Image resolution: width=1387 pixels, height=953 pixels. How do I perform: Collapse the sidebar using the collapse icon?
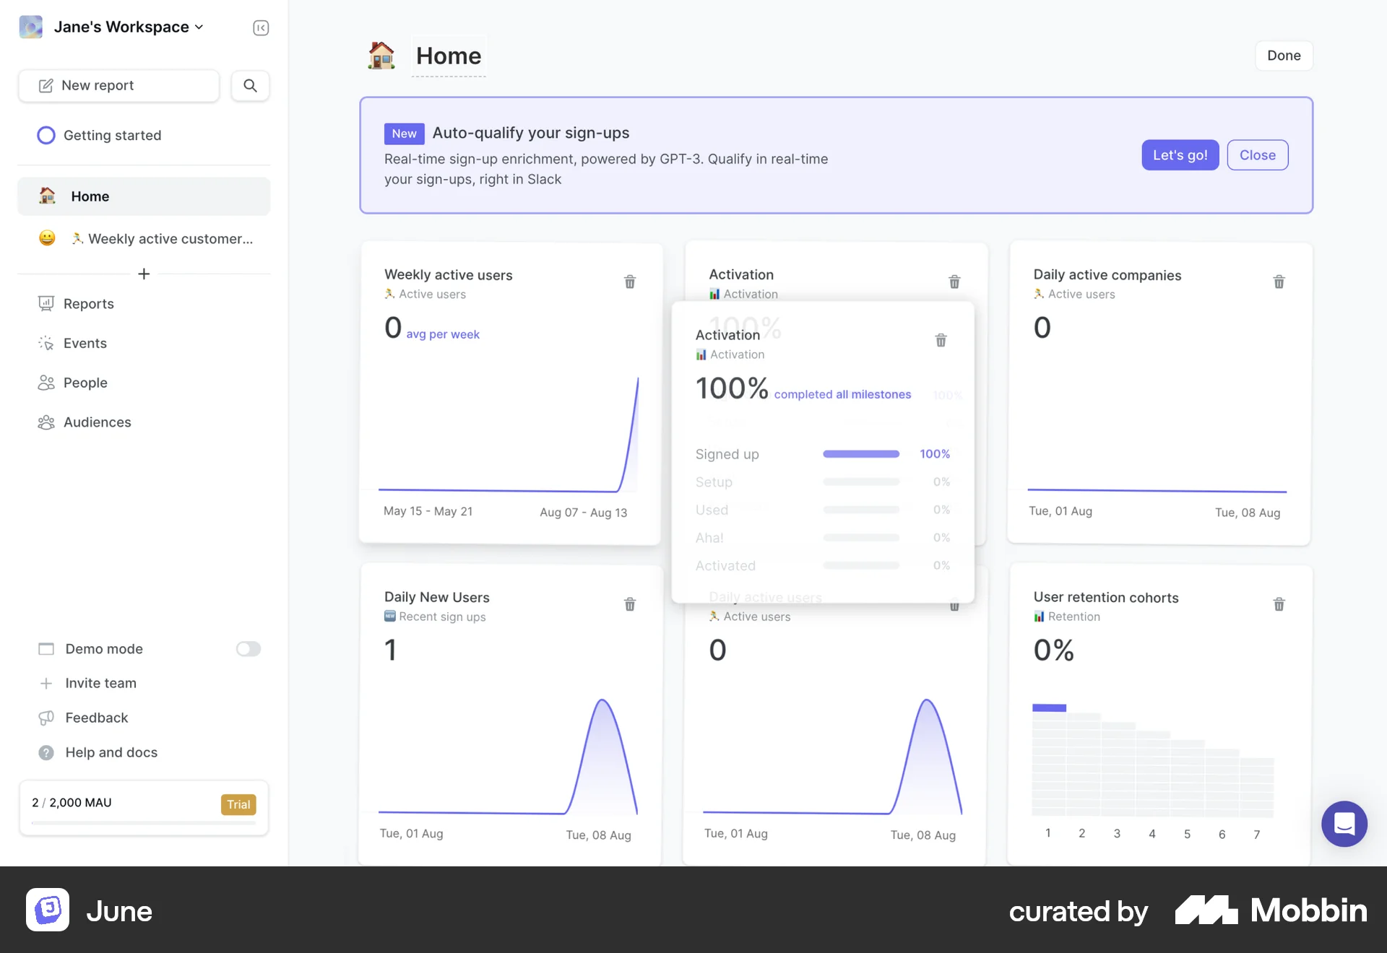[x=260, y=27]
